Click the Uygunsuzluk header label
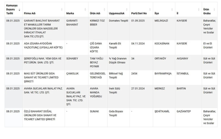The height and width of the screenshot is (139, 221). tap(116, 13)
